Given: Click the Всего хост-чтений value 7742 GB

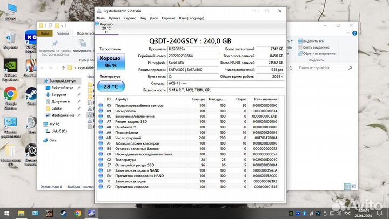Looking at the screenshot, I should (x=270, y=49).
